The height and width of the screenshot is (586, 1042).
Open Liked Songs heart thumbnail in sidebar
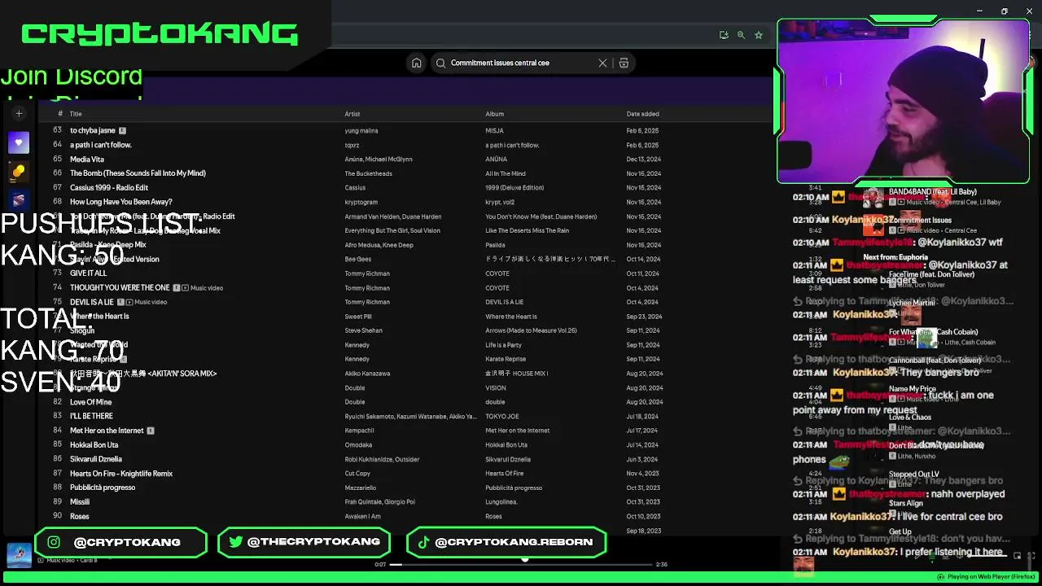(19, 143)
